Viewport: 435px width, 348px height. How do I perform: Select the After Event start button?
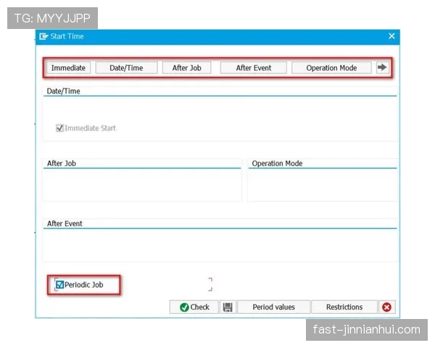click(253, 67)
